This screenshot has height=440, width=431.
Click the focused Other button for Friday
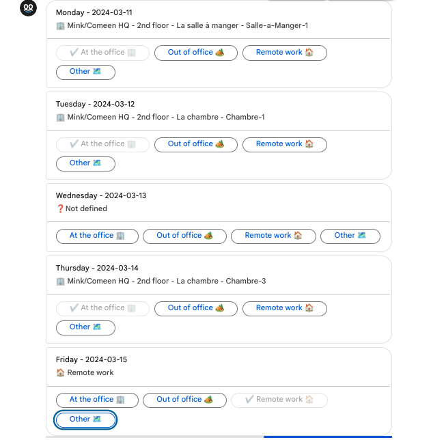(85, 420)
